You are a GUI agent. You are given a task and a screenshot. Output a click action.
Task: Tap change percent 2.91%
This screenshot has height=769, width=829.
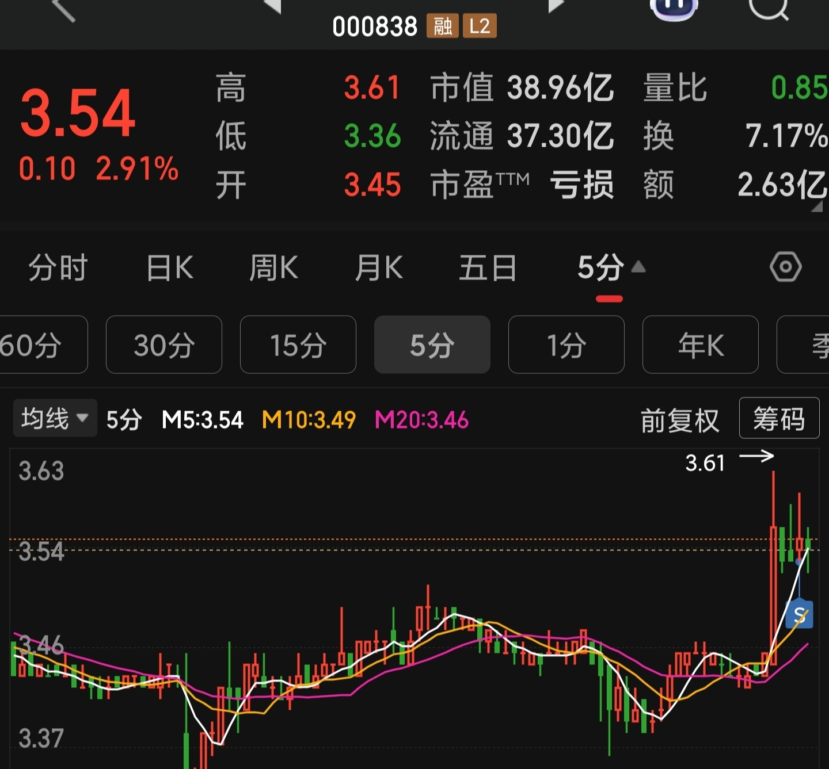pyautogui.click(x=137, y=169)
